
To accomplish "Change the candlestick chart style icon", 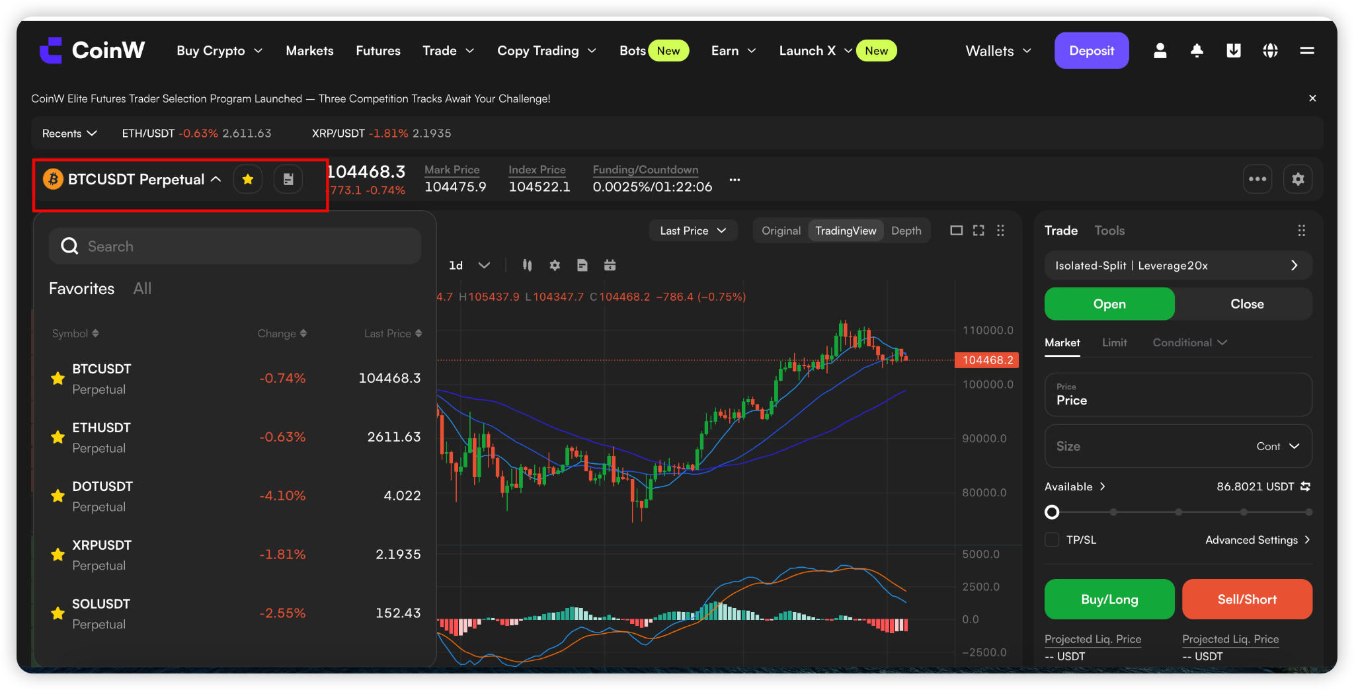I will click(527, 265).
